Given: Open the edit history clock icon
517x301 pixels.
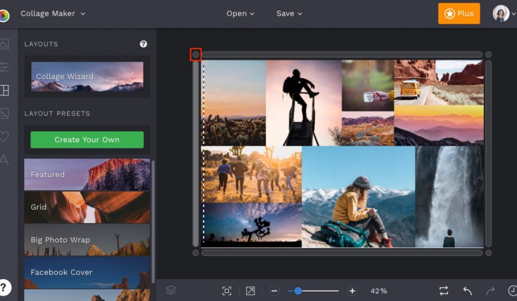Looking at the screenshot, I should point(513,291).
